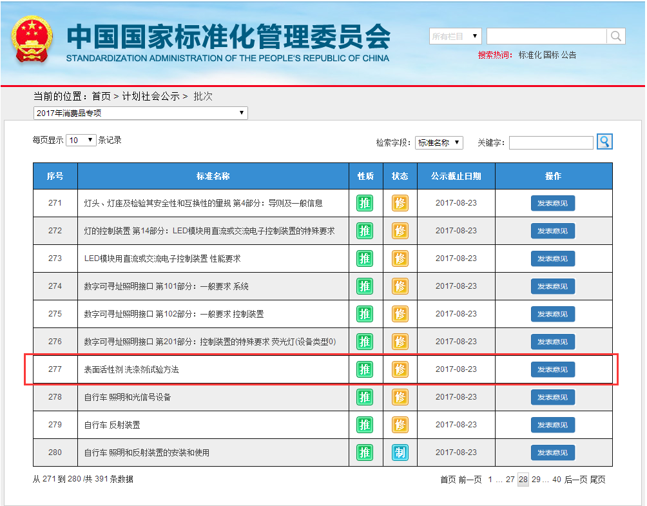Click 发表意见 button for row 272
647x506 pixels.
point(552,231)
